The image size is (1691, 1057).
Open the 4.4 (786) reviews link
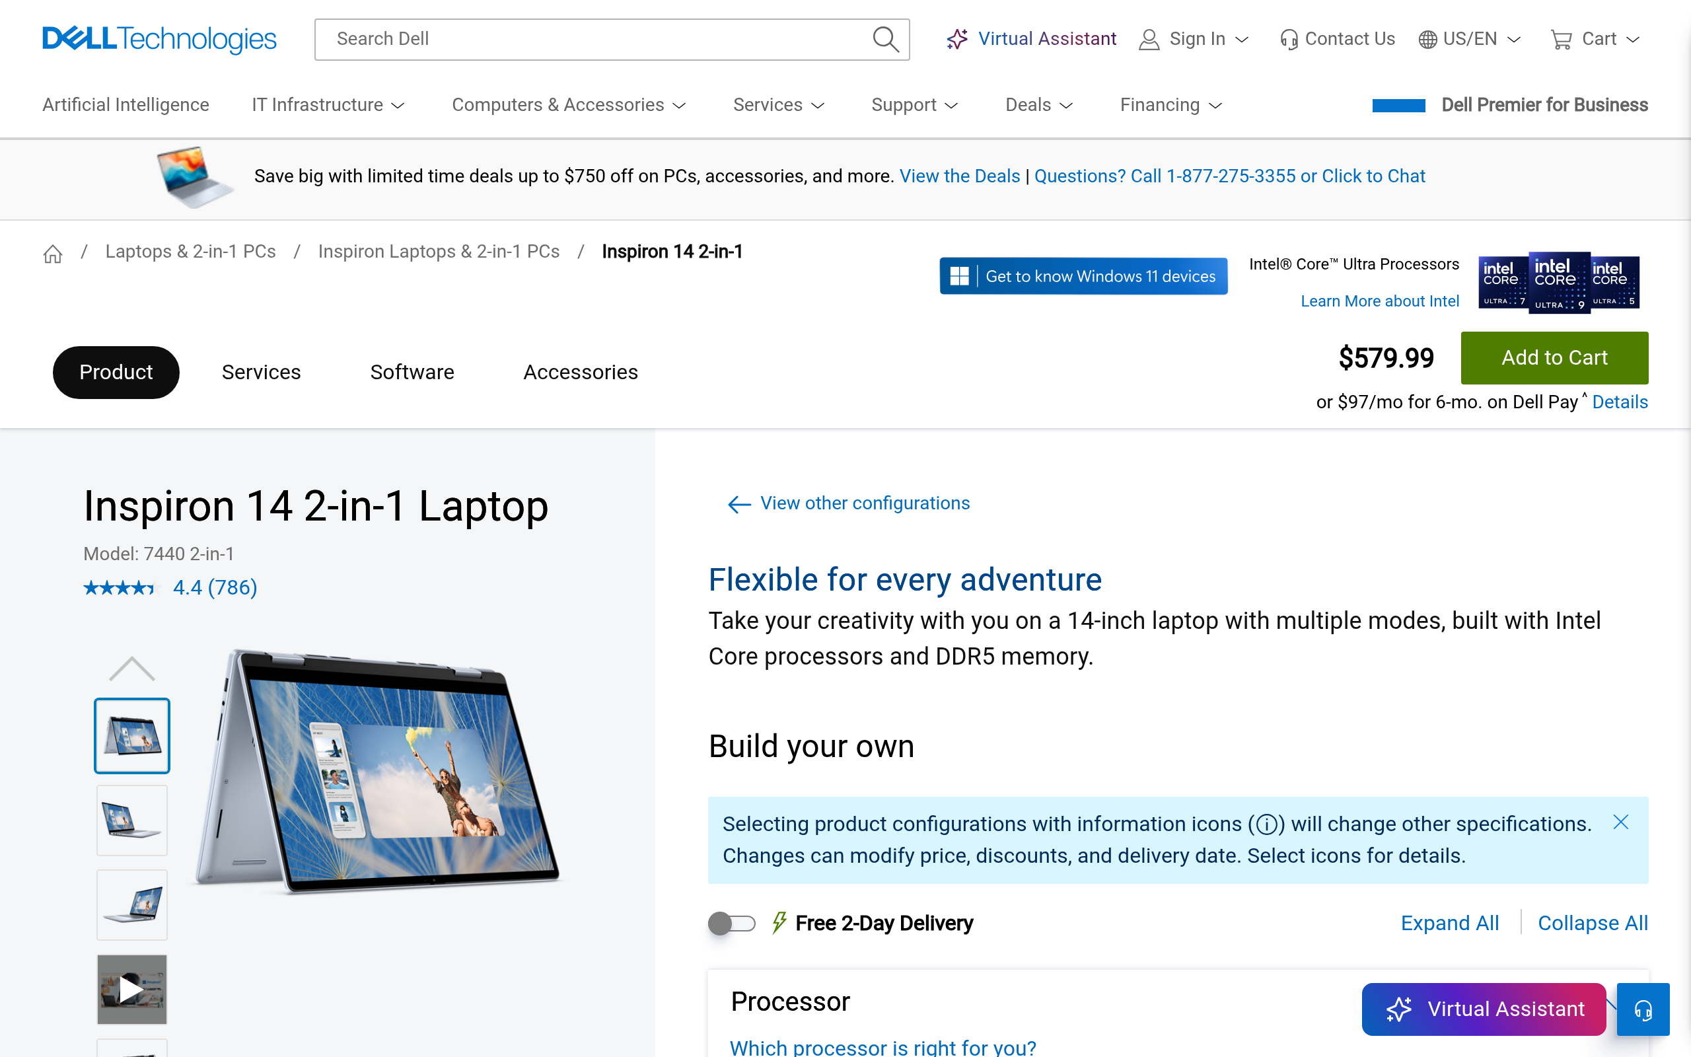(215, 588)
